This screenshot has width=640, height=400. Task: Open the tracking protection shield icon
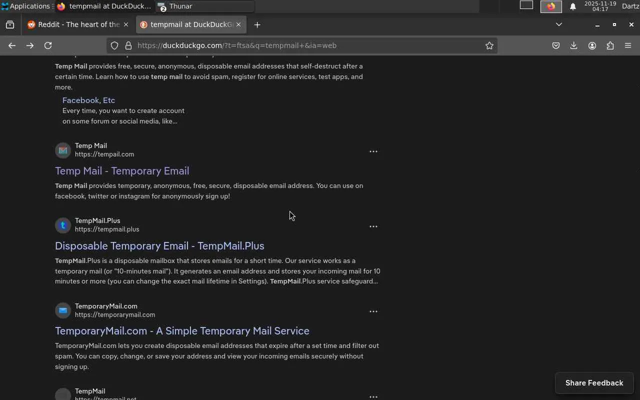114,45
